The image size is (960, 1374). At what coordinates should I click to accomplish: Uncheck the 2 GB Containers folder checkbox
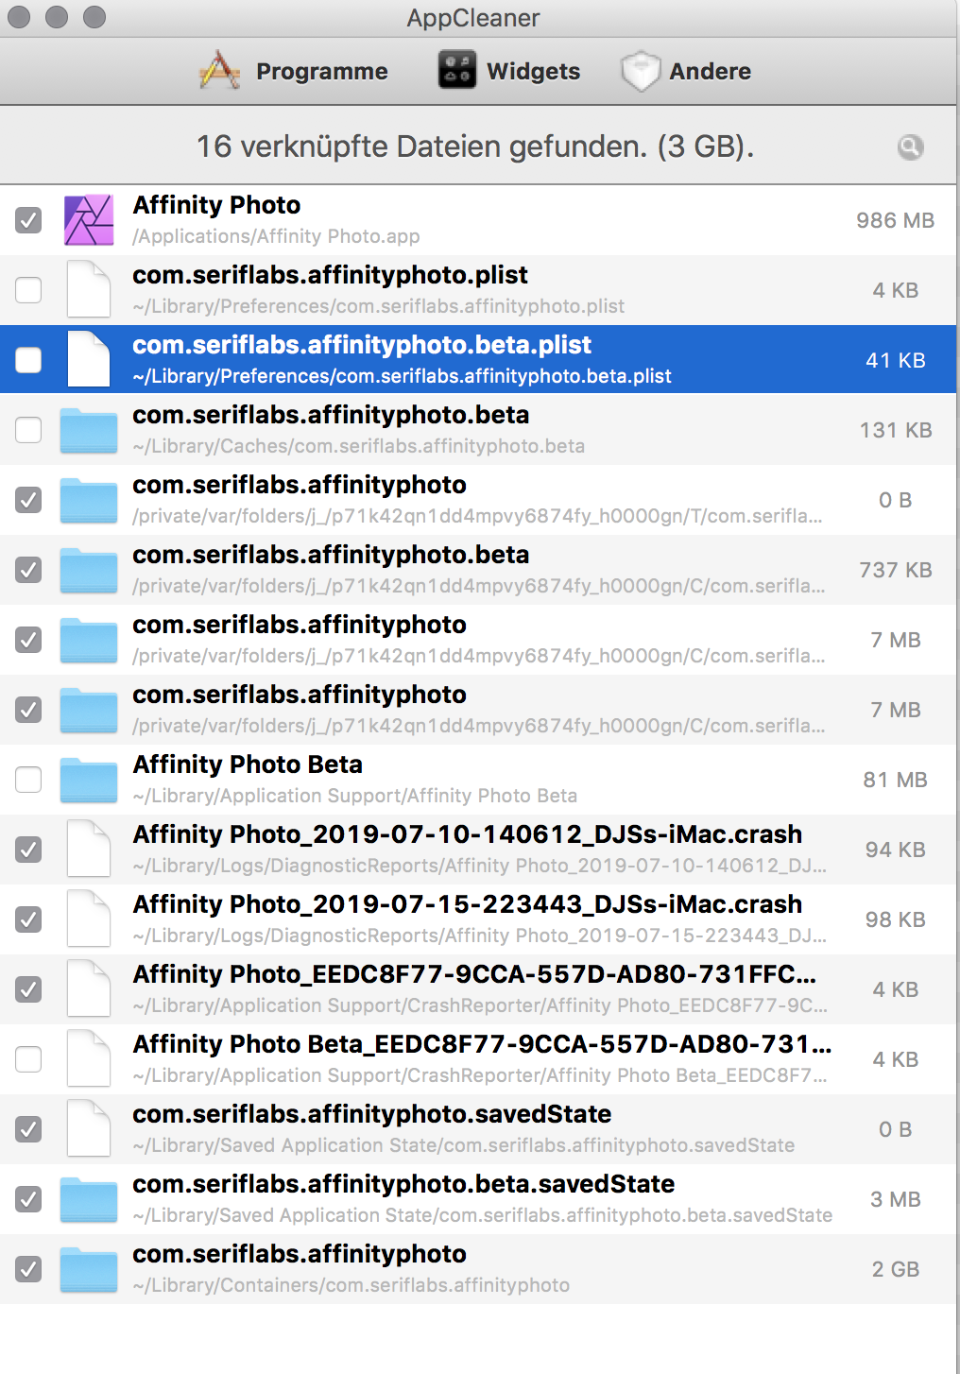point(28,1269)
